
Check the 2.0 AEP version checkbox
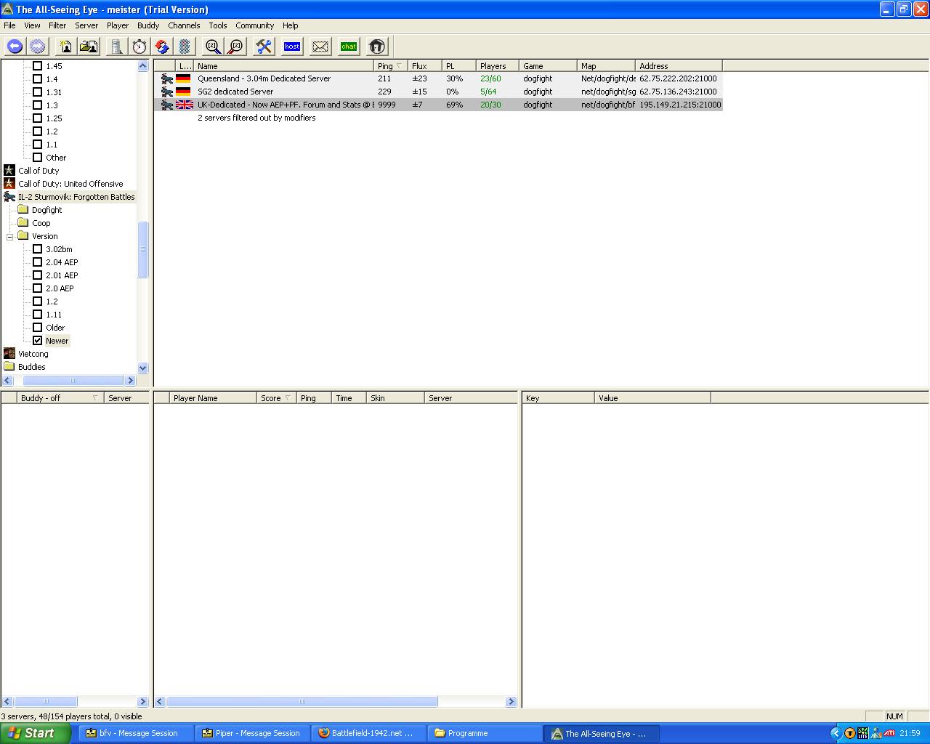click(x=38, y=288)
